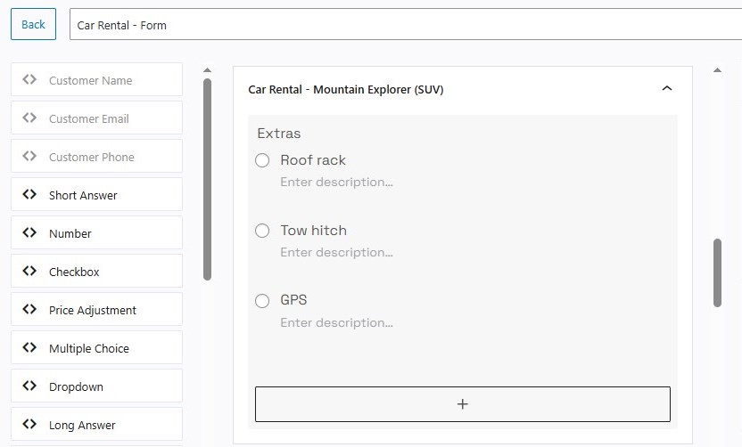Click the code icon beside Checkbox
Image resolution: width=742 pixels, height=447 pixels.
29,271
